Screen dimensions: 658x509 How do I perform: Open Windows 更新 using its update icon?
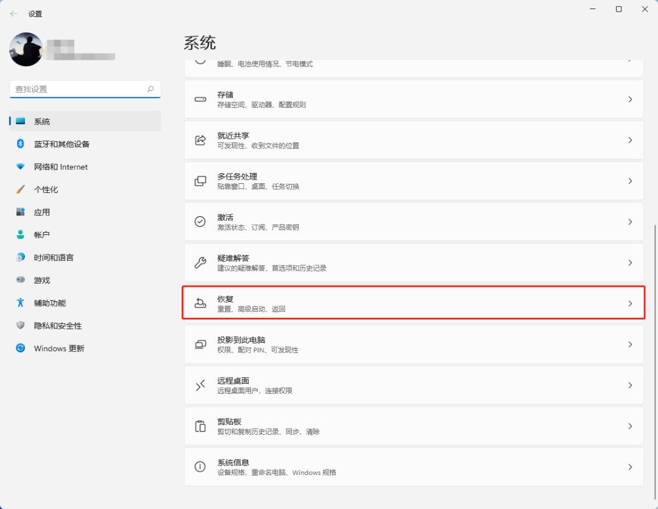pos(18,348)
